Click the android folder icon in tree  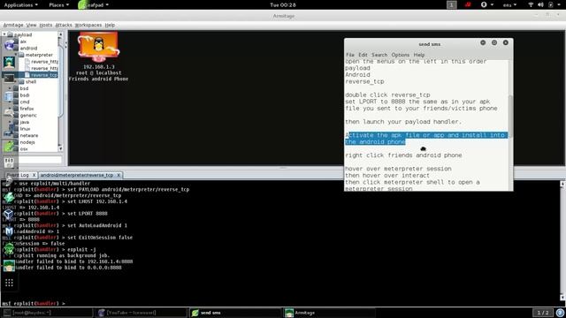[x=16, y=48]
